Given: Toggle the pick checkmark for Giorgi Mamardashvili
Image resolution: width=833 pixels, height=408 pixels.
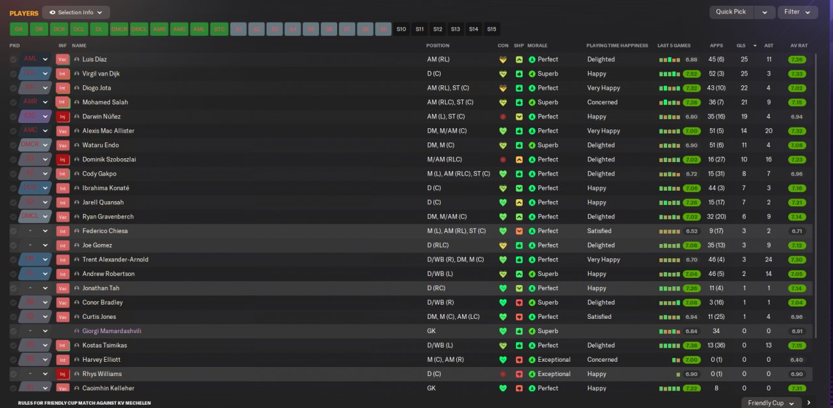Looking at the screenshot, I should click(x=13, y=331).
